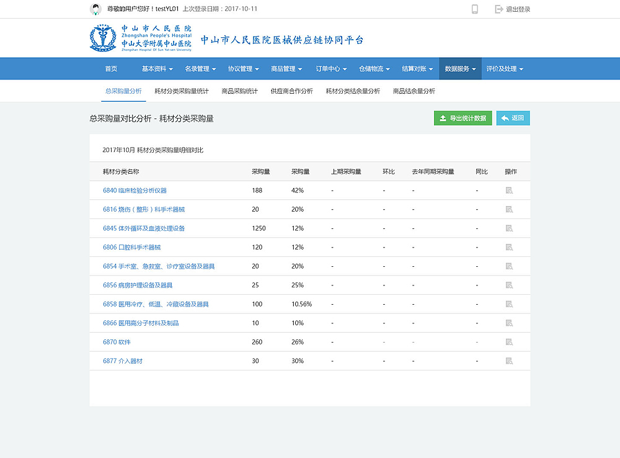Click the user avatar next to testYL01
The width and height of the screenshot is (620, 458).
tap(96, 9)
